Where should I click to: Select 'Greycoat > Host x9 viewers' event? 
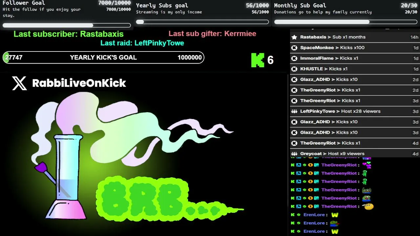pos(355,154)
